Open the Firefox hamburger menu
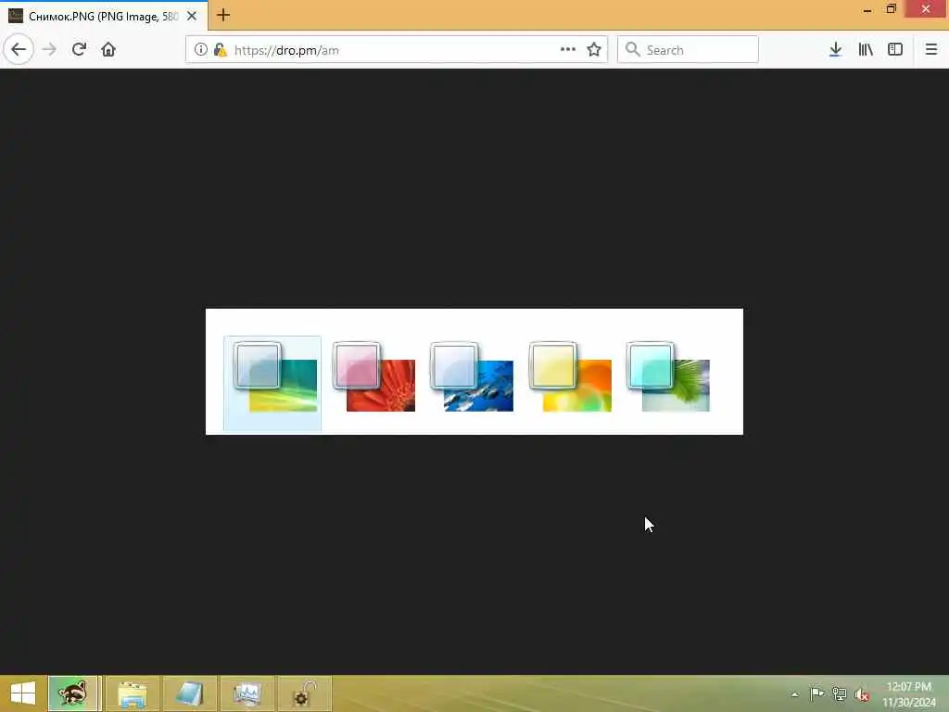Image resolution: width=949 pixels, height=712 pixels. tap(930, 50)
